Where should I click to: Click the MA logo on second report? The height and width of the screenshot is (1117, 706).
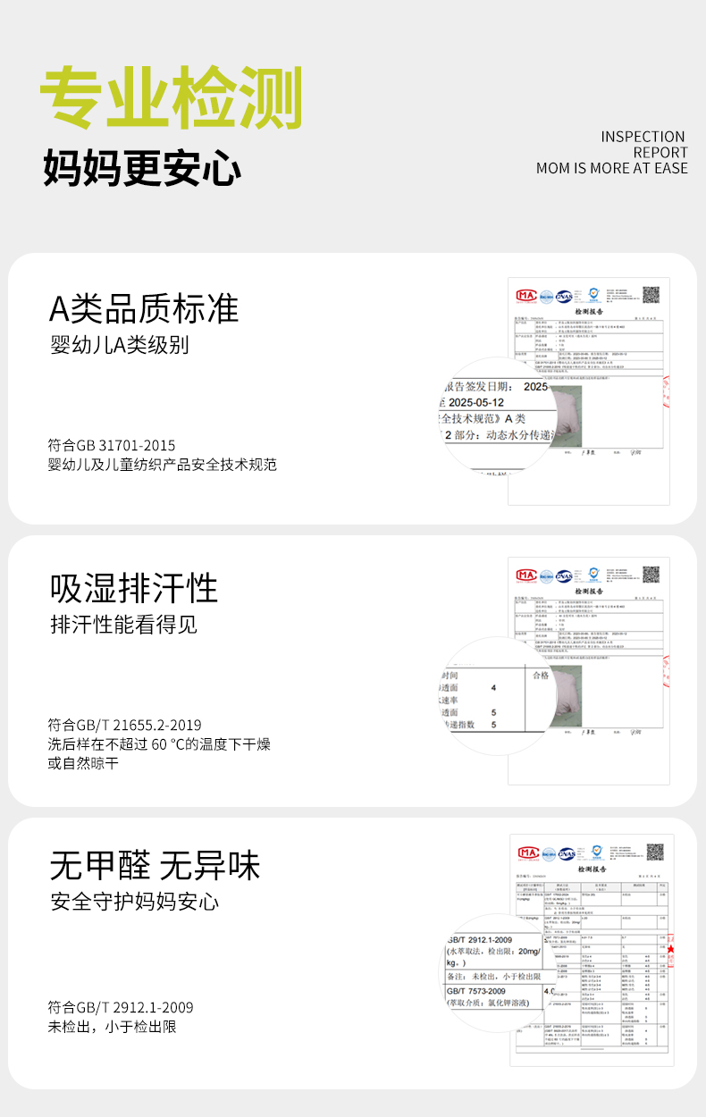pos(525,575)
